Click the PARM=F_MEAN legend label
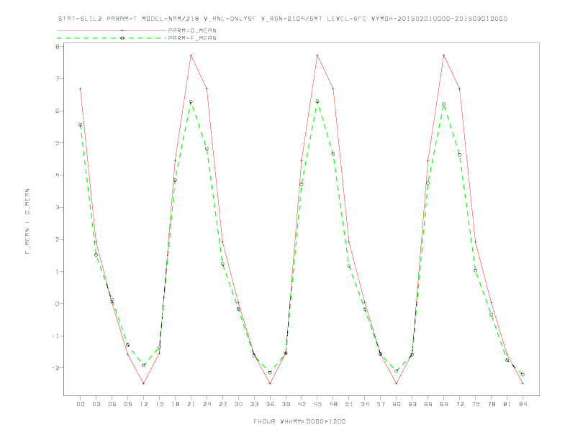This screenshot has height=440, width=570. 192,38
